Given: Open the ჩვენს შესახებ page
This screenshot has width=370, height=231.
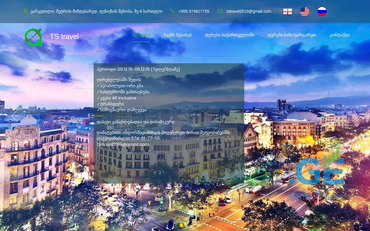Looking at the screenshot, I should tap(178, 35).
